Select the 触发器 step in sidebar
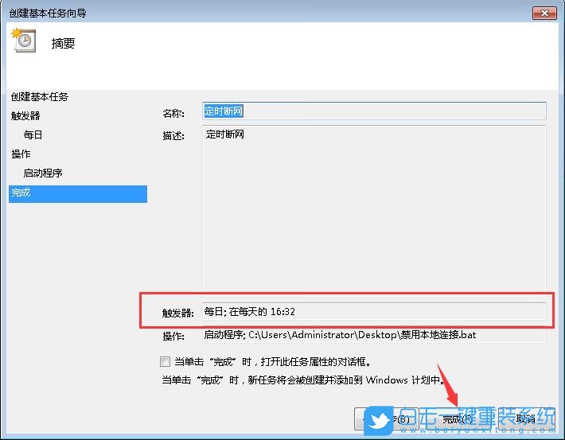The width and height of the screenshot is (565, 440). pyautogui.click(x=25, y=115)
